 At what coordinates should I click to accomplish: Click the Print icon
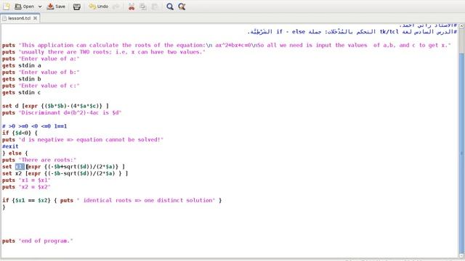pyautogui.click(x=77, y=7)
